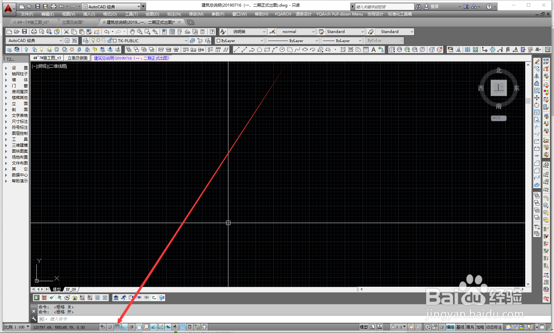Click the Rotate tool in the right modify toolbar

(537, 105)
